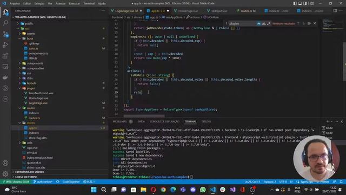This screenshot has height=195, width=346.
Task: Open the Run and Debug view icon
Action: point(5,45)
